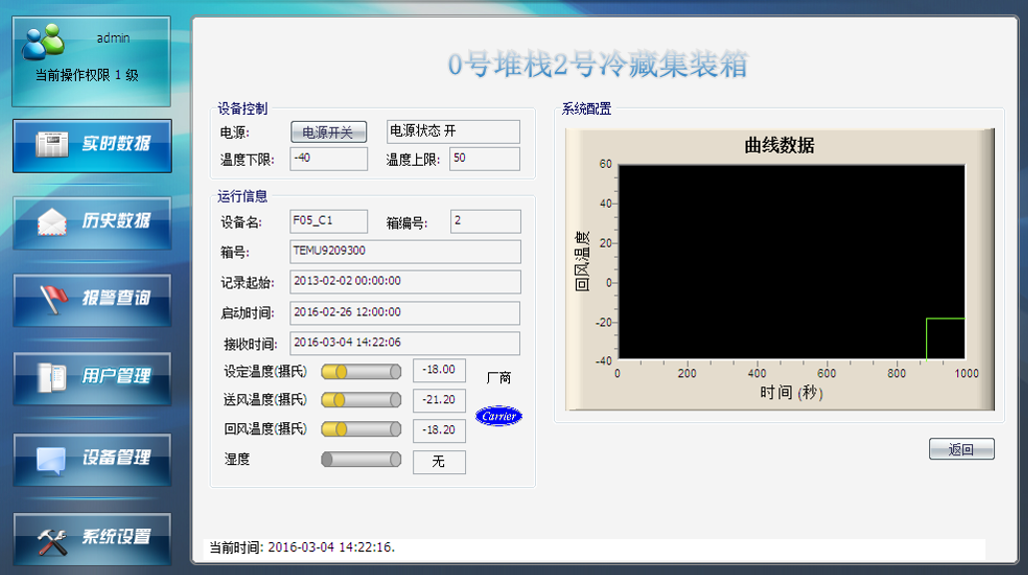Open the 实时数据 real-time data page

(x=92, y=145)
